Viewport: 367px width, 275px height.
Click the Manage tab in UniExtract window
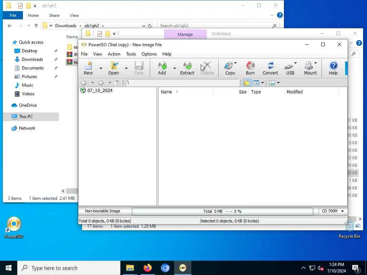click(x=185, y=34)
